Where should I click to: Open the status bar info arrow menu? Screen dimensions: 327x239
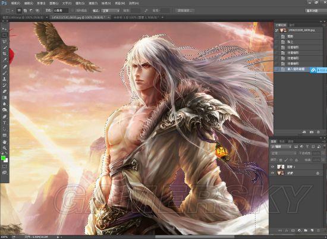pyautogui.click(x=58, y=237)
